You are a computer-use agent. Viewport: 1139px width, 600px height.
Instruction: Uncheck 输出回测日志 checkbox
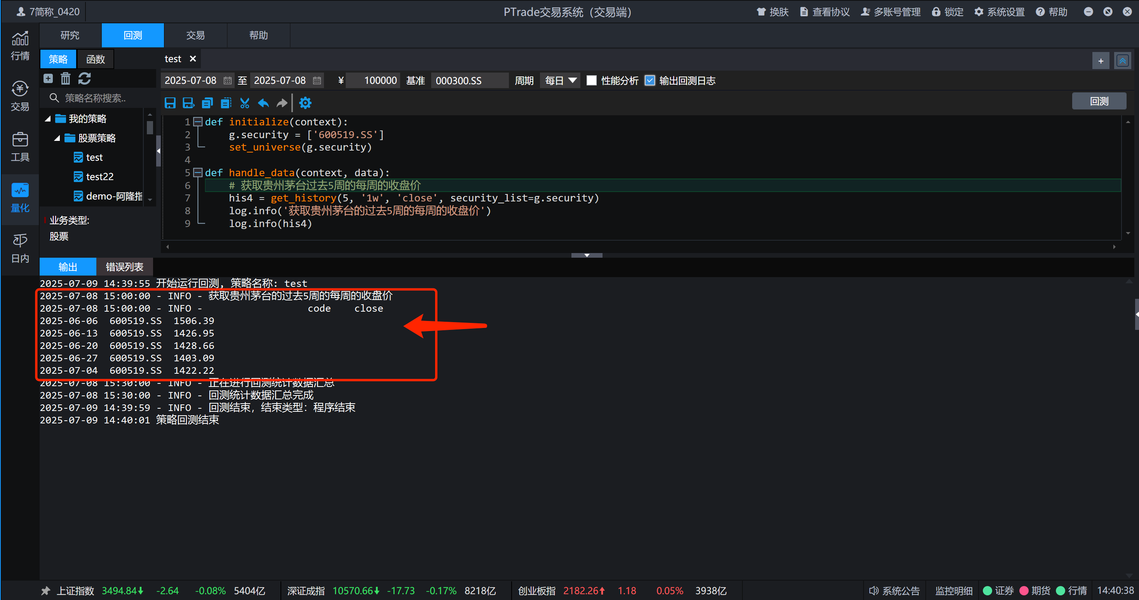tap(650, 80)
